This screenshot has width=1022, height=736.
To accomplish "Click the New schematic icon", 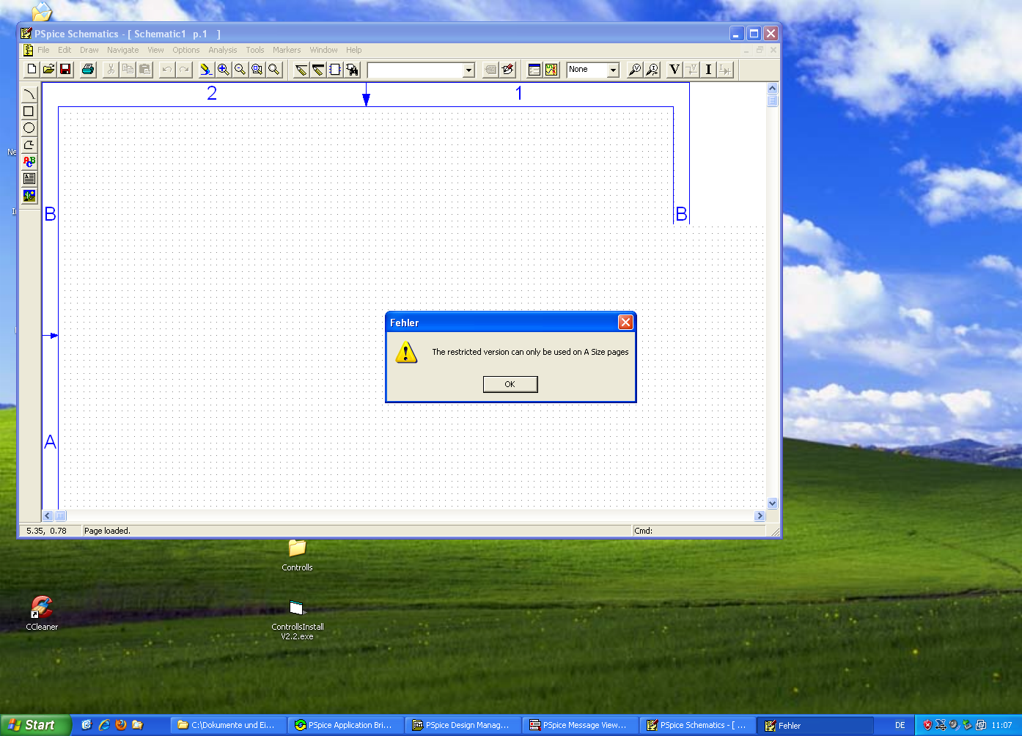I will point(31,70).
